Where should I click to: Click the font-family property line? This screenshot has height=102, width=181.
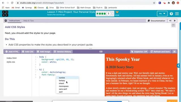pyautogui.click(x=48, y=75)
